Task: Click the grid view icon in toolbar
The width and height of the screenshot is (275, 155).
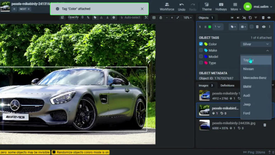Action: click(x=154, y=18)
